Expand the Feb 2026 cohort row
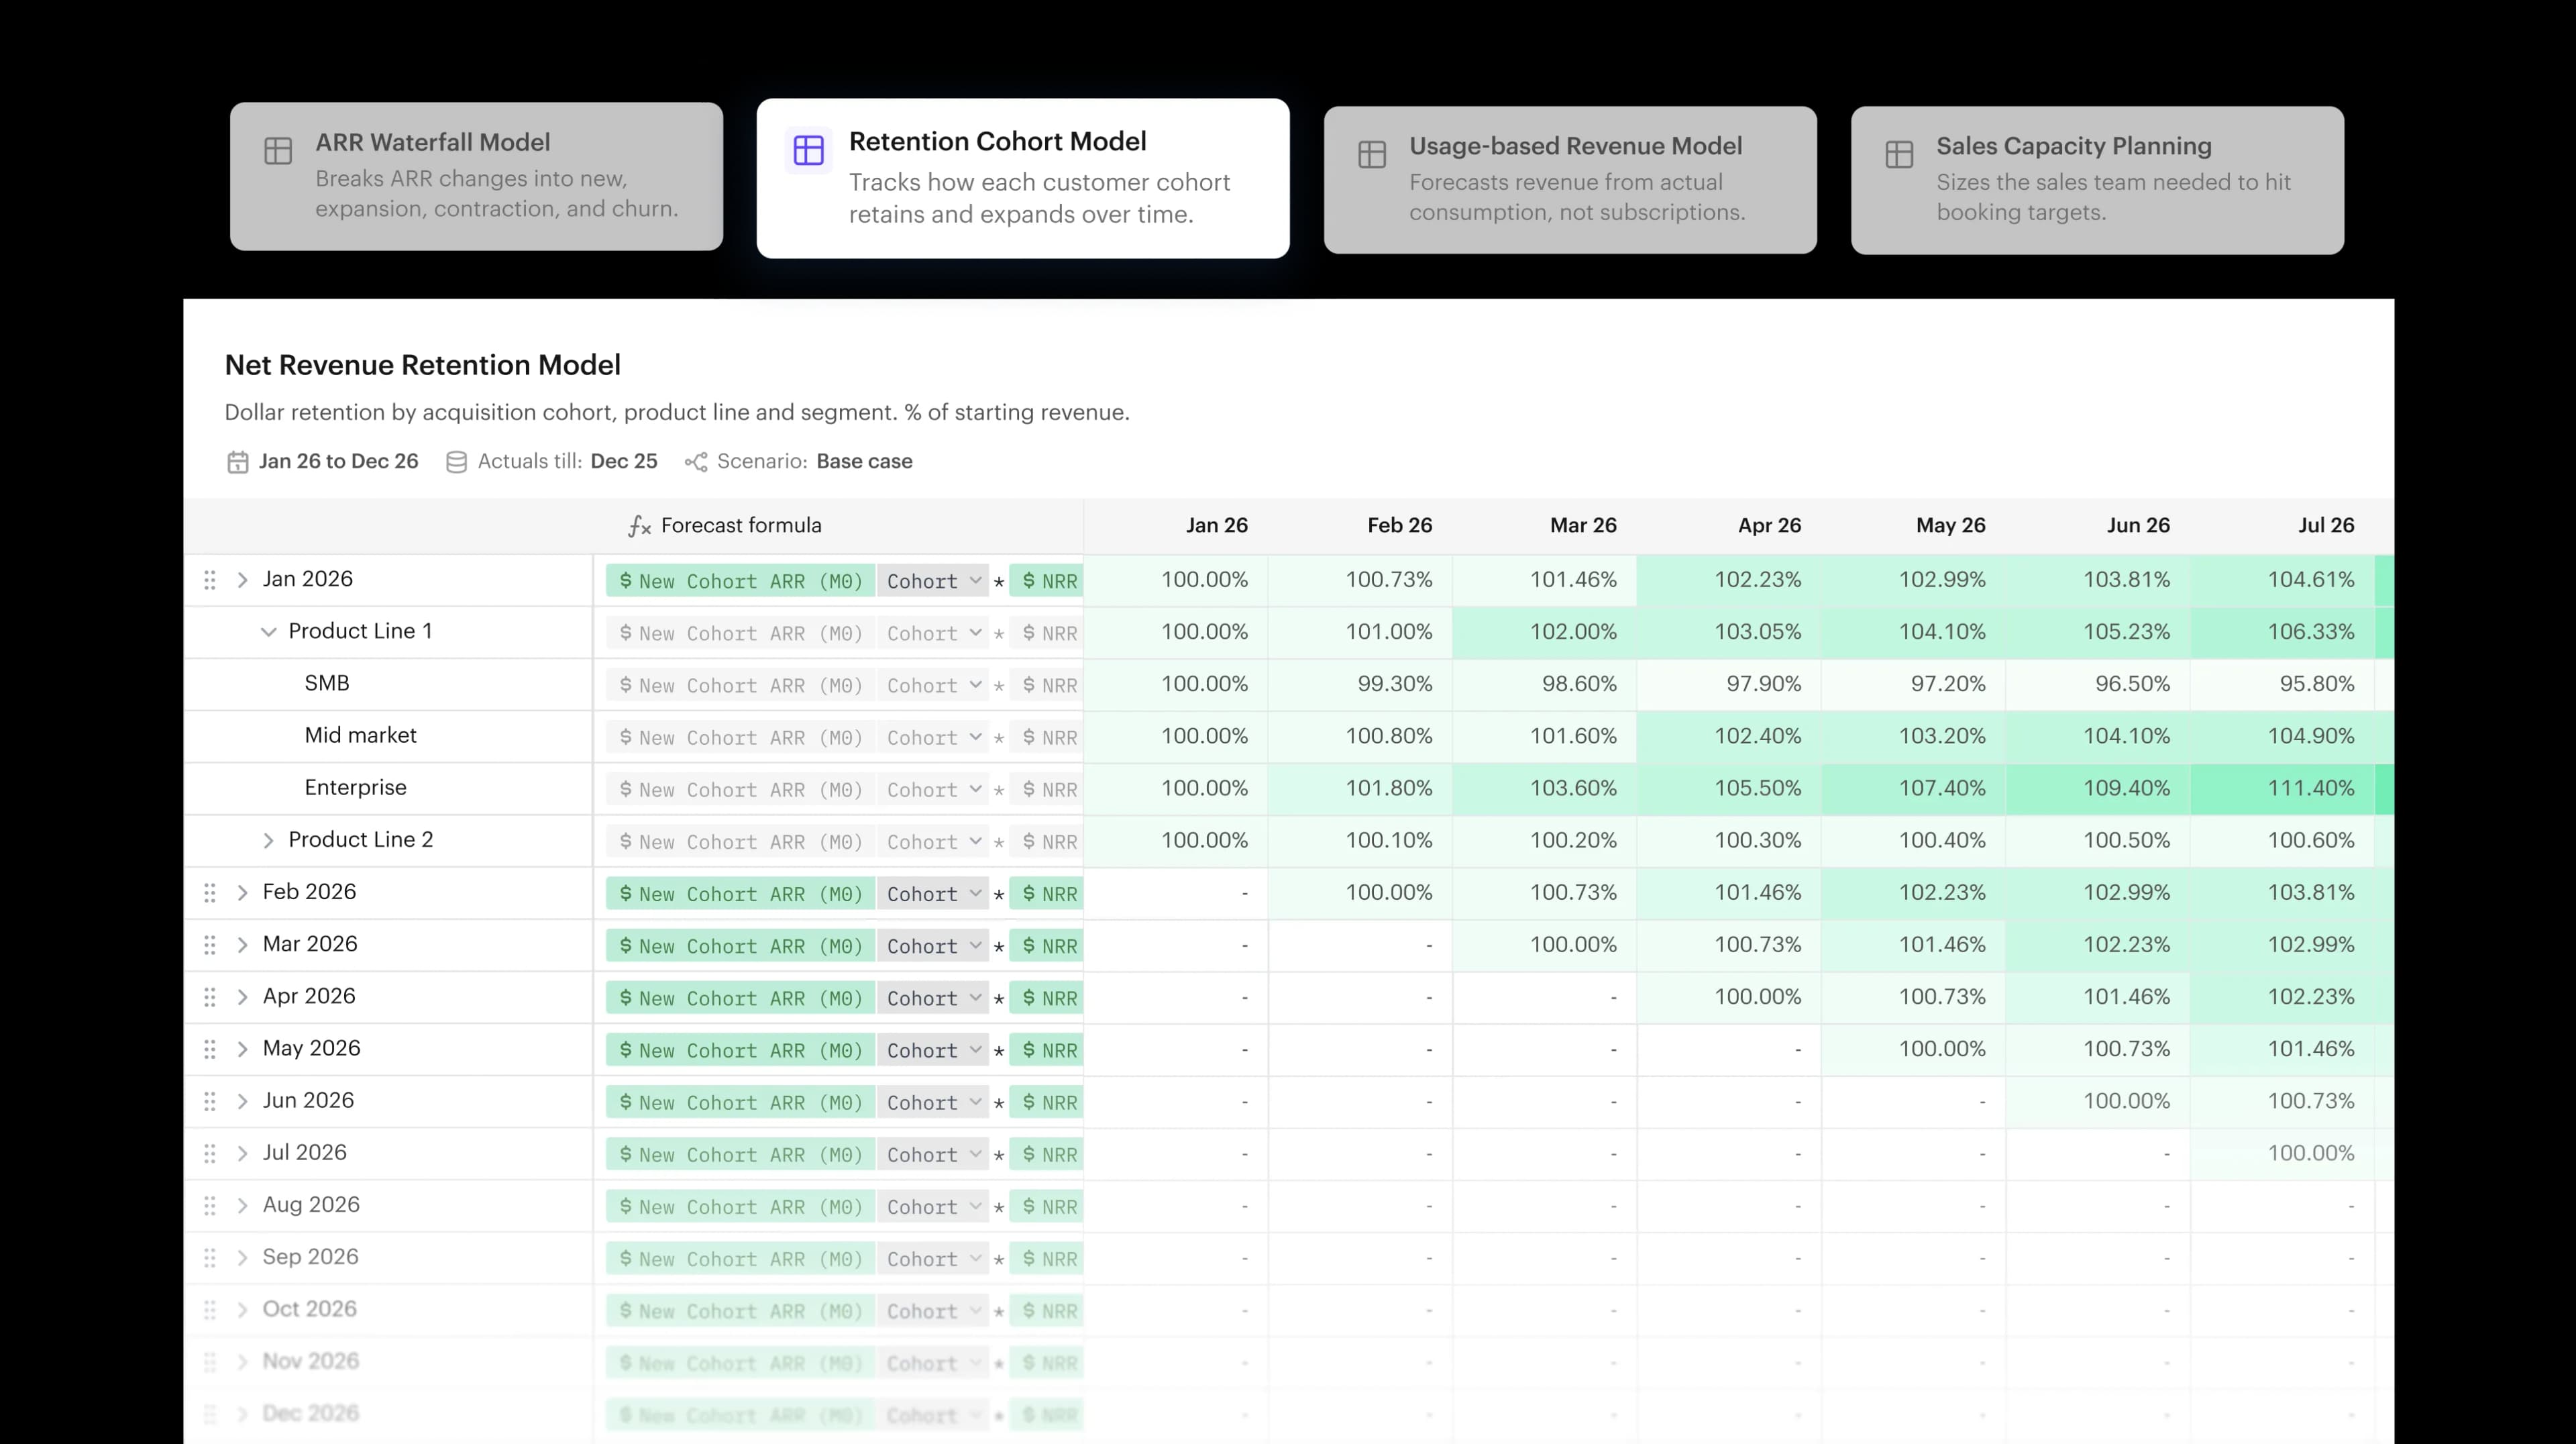Viewport: 2576px width, 1444px height. point(242,893)
